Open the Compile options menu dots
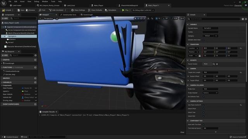248x139 pixels. point(13,10)
